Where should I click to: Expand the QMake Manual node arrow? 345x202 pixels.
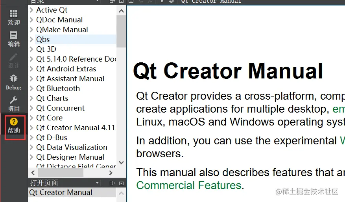tap(31, 29)
